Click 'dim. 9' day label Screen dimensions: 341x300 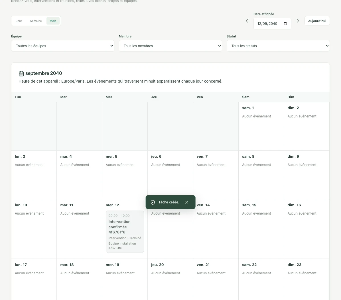pos(293,156)
